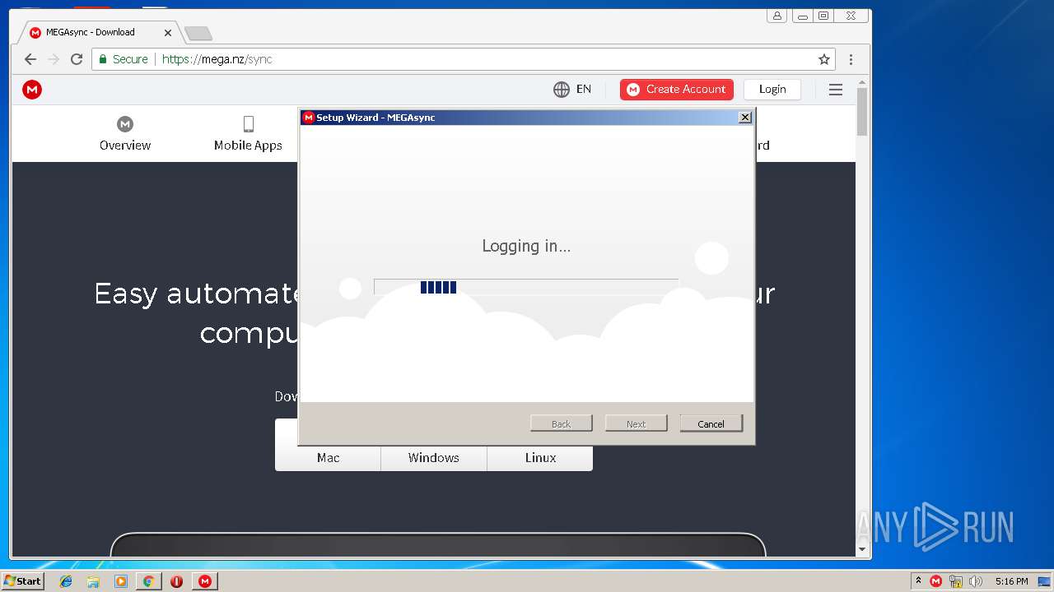The image size is (1054, 592).
Task: Open the volume speaker tray icon
Action: (x=976, y=581)
